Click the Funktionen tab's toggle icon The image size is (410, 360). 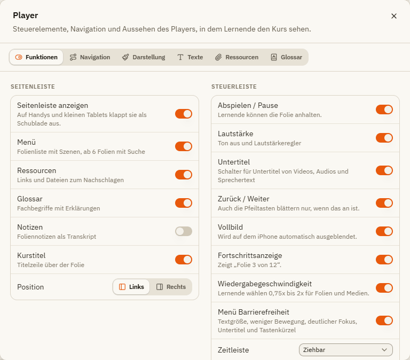19,57
